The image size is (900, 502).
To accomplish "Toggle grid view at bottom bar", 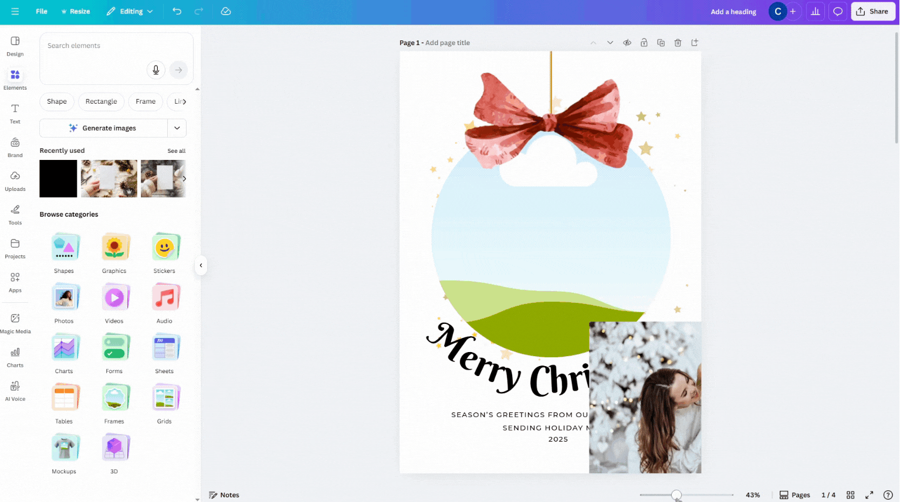I will (850, 495).
